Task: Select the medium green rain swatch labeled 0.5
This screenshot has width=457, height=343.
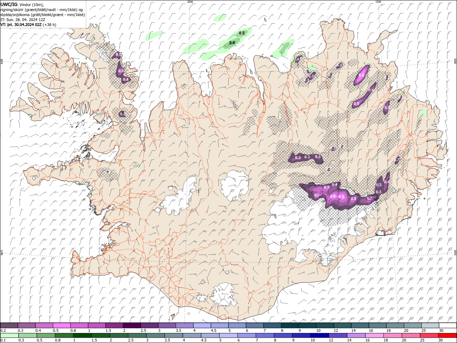Action: point(46,335)
